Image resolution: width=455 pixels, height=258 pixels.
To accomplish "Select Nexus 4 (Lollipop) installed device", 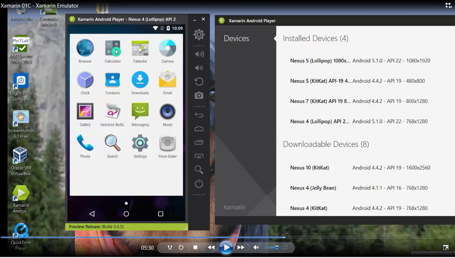I will (359, 121).
